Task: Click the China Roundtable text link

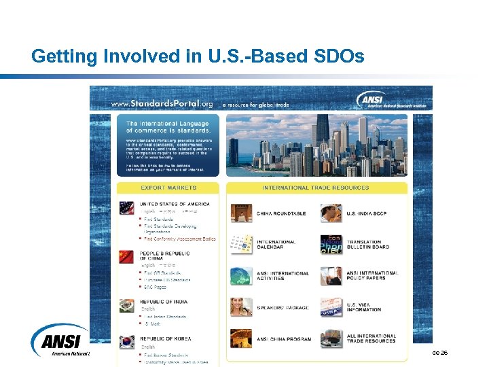Action: point(281,213)
